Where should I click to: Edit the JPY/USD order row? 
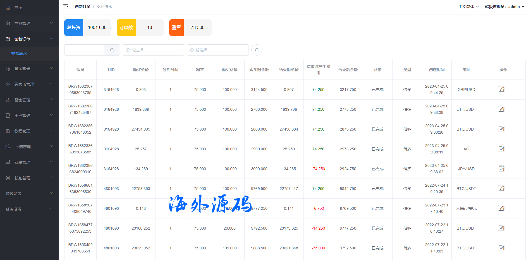click(501, 168)
